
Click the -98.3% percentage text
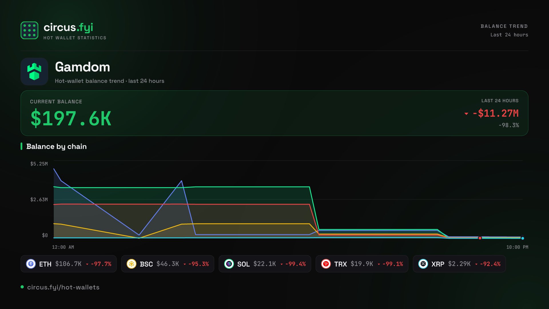click(509, 125)
